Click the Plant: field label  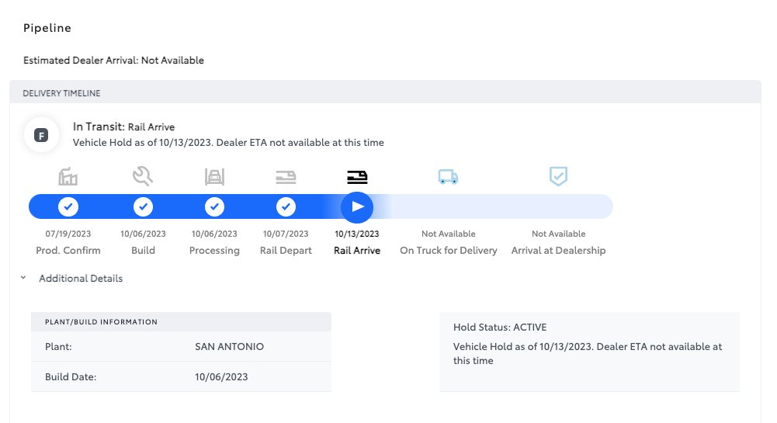coord(58,347)
